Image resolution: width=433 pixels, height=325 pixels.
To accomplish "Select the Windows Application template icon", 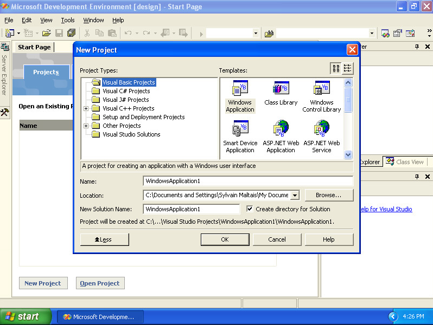I will pos(240,89).
